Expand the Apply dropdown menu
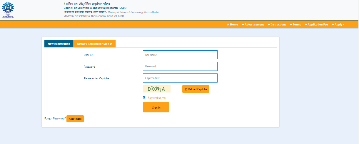This screenshot has width=359, height=144. 338,25
